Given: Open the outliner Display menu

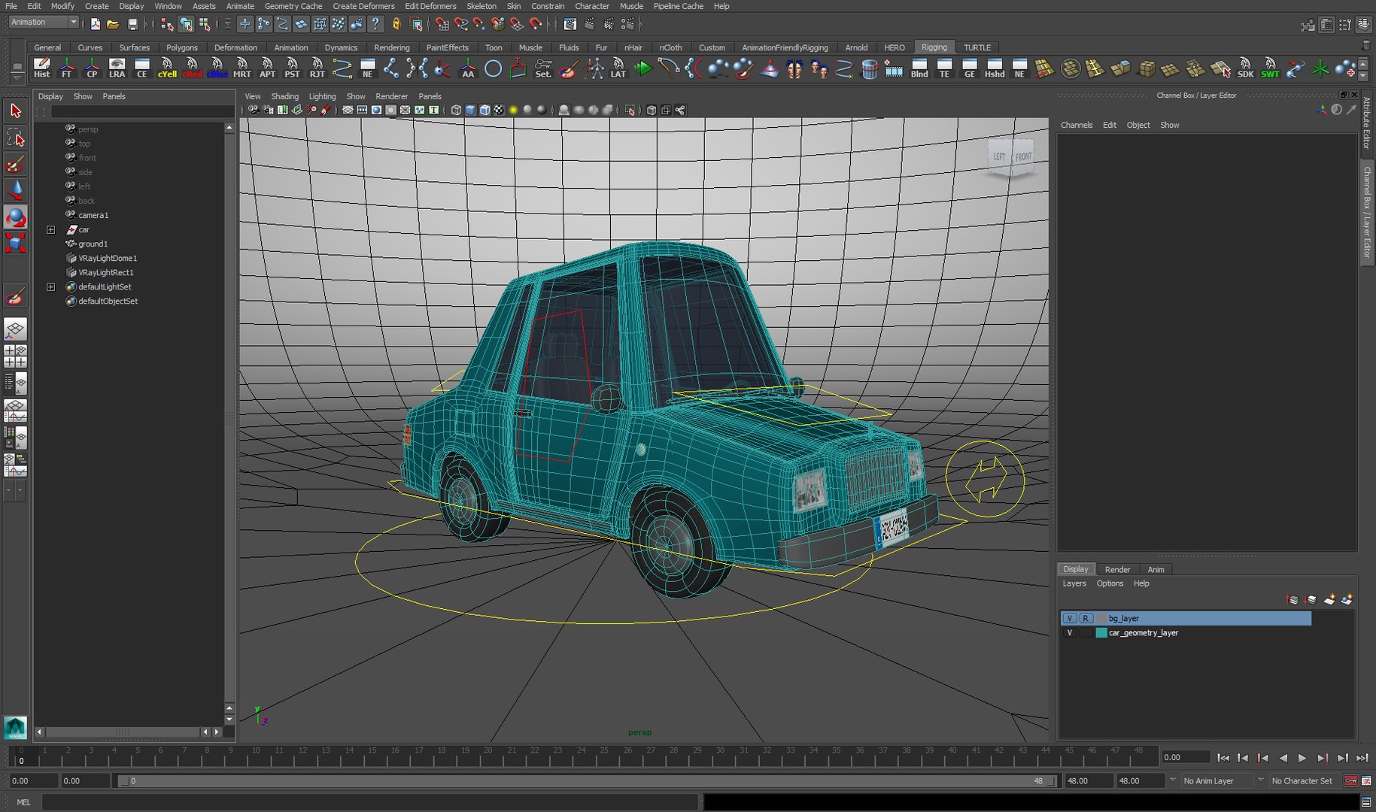Looking at the screenshot, I should 50,96.
